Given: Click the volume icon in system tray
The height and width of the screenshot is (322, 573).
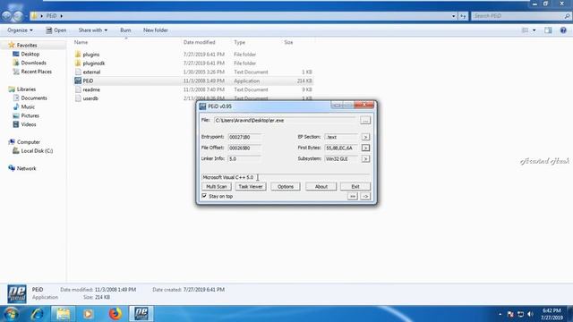Looking at the screenshot, I should (x=530, y=314).
